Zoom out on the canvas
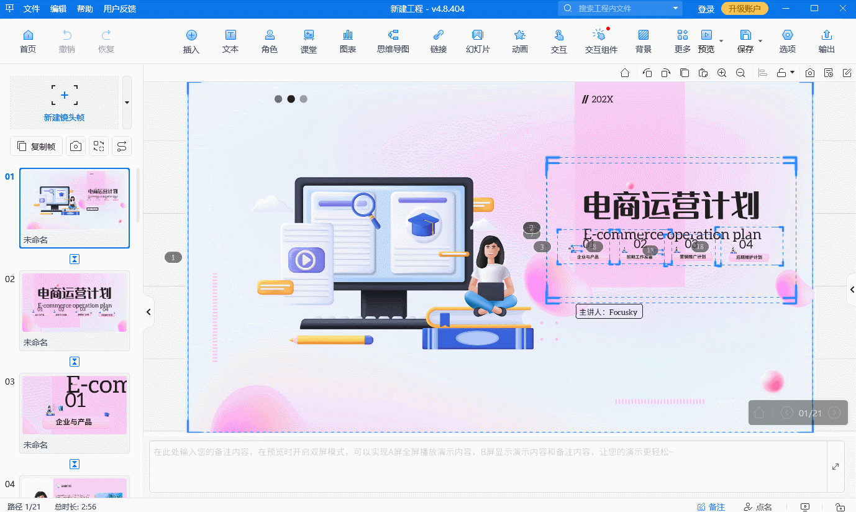Image resolution: width=856 pixels, height=512 pixels. tap(740, 73)
